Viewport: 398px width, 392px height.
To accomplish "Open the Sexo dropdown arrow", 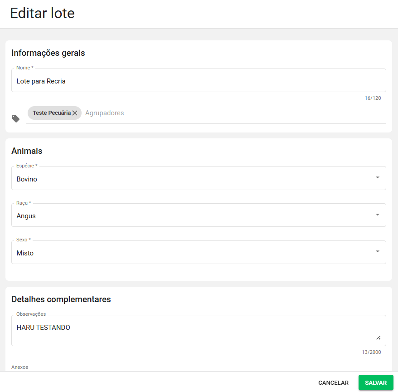I will (377, 252).
